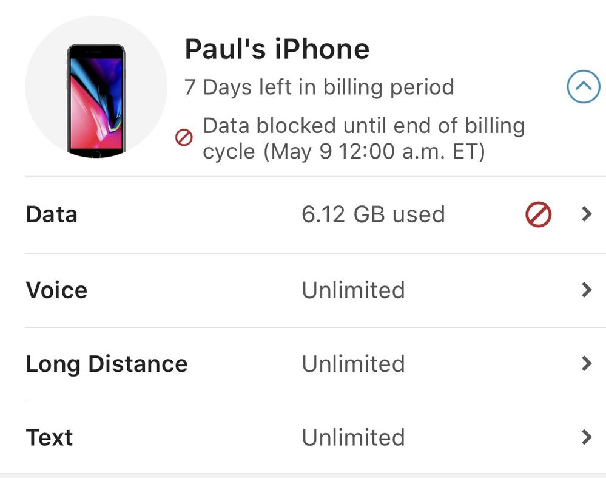Image resolution: width=606 pixels, height=478 pixels.
Task: Select the Voice row label
Action: click(x=56, y=290)
